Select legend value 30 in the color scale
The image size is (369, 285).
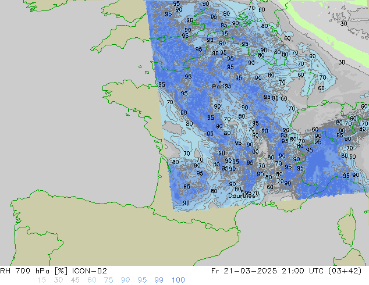pyautogui.click(x=58, y=280)
